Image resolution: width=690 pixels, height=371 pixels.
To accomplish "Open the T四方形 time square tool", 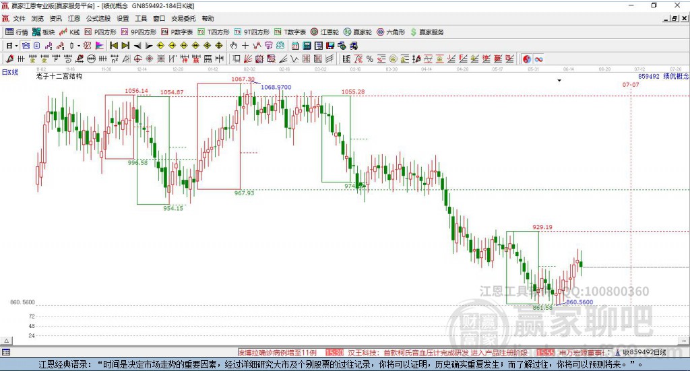I will tap(214, 32).
